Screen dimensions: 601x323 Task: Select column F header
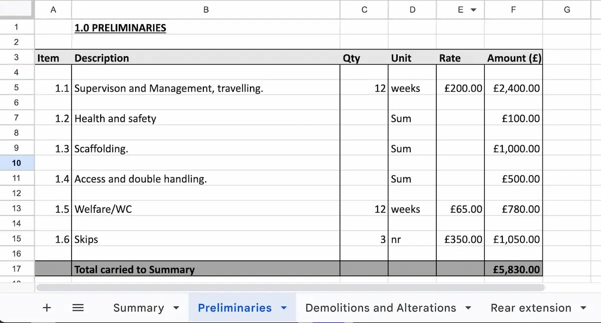coord(513,10)
